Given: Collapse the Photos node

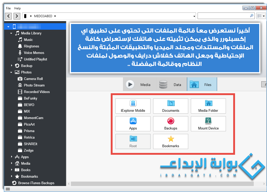Looking at the screenshot, I should coord(11,72).
